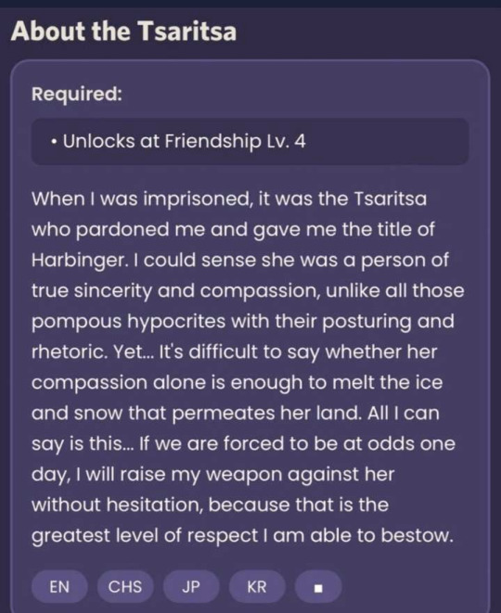The width and height of the screenshot is (501, 613).
Task: Play the EN voice line
Action: (x=59, y=587)
